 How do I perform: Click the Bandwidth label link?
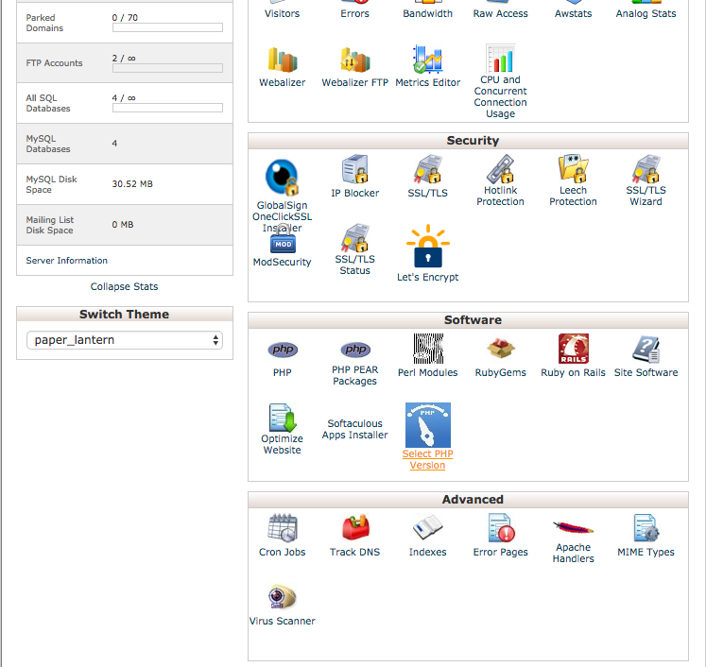[428, 13]
